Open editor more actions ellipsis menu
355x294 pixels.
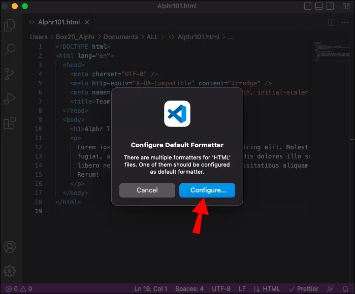click(344, 22)
